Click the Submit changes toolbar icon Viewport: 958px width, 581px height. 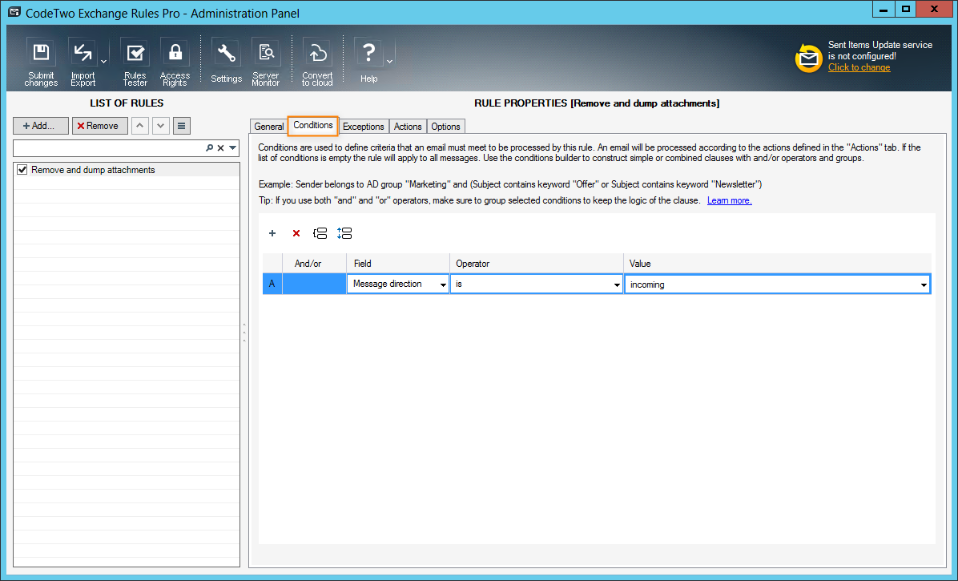pyautogui.click(x=41, y=62)
